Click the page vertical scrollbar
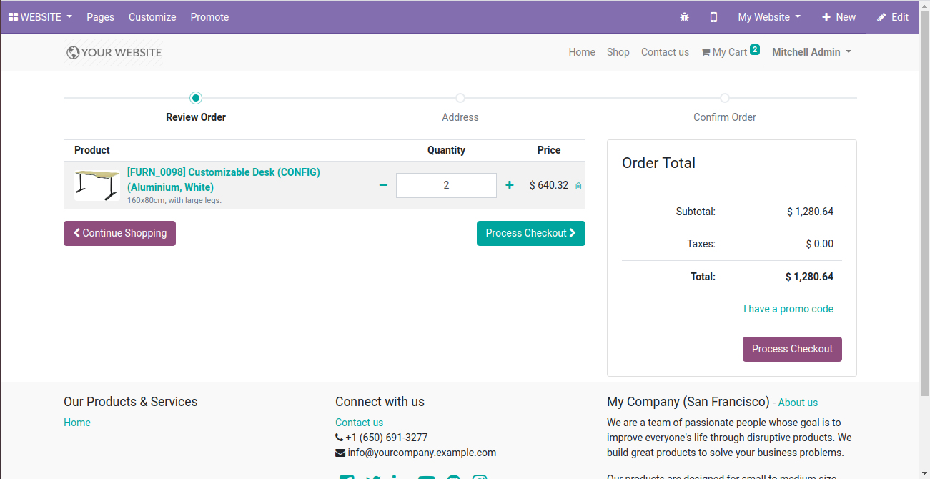The image size is (930, 479). click(924, 239)
